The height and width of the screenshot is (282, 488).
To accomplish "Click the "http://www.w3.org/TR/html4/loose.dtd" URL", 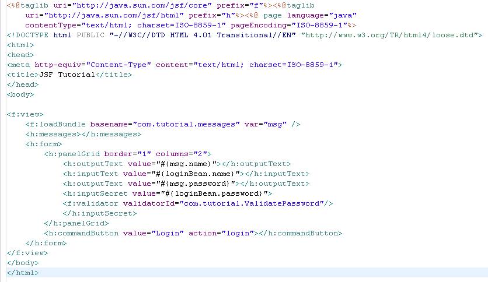I will [x=389, y=36].
